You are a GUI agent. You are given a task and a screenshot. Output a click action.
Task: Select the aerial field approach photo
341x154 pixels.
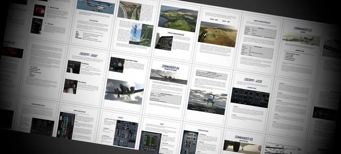pyautogui.click(x=217, y=35)
